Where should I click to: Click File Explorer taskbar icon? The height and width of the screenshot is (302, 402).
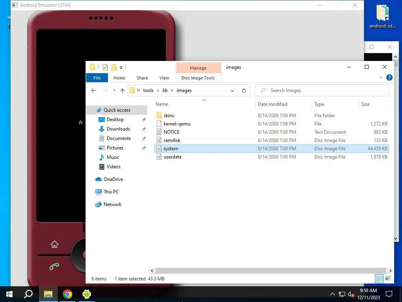pyautogui.click(x=48, y=294)
